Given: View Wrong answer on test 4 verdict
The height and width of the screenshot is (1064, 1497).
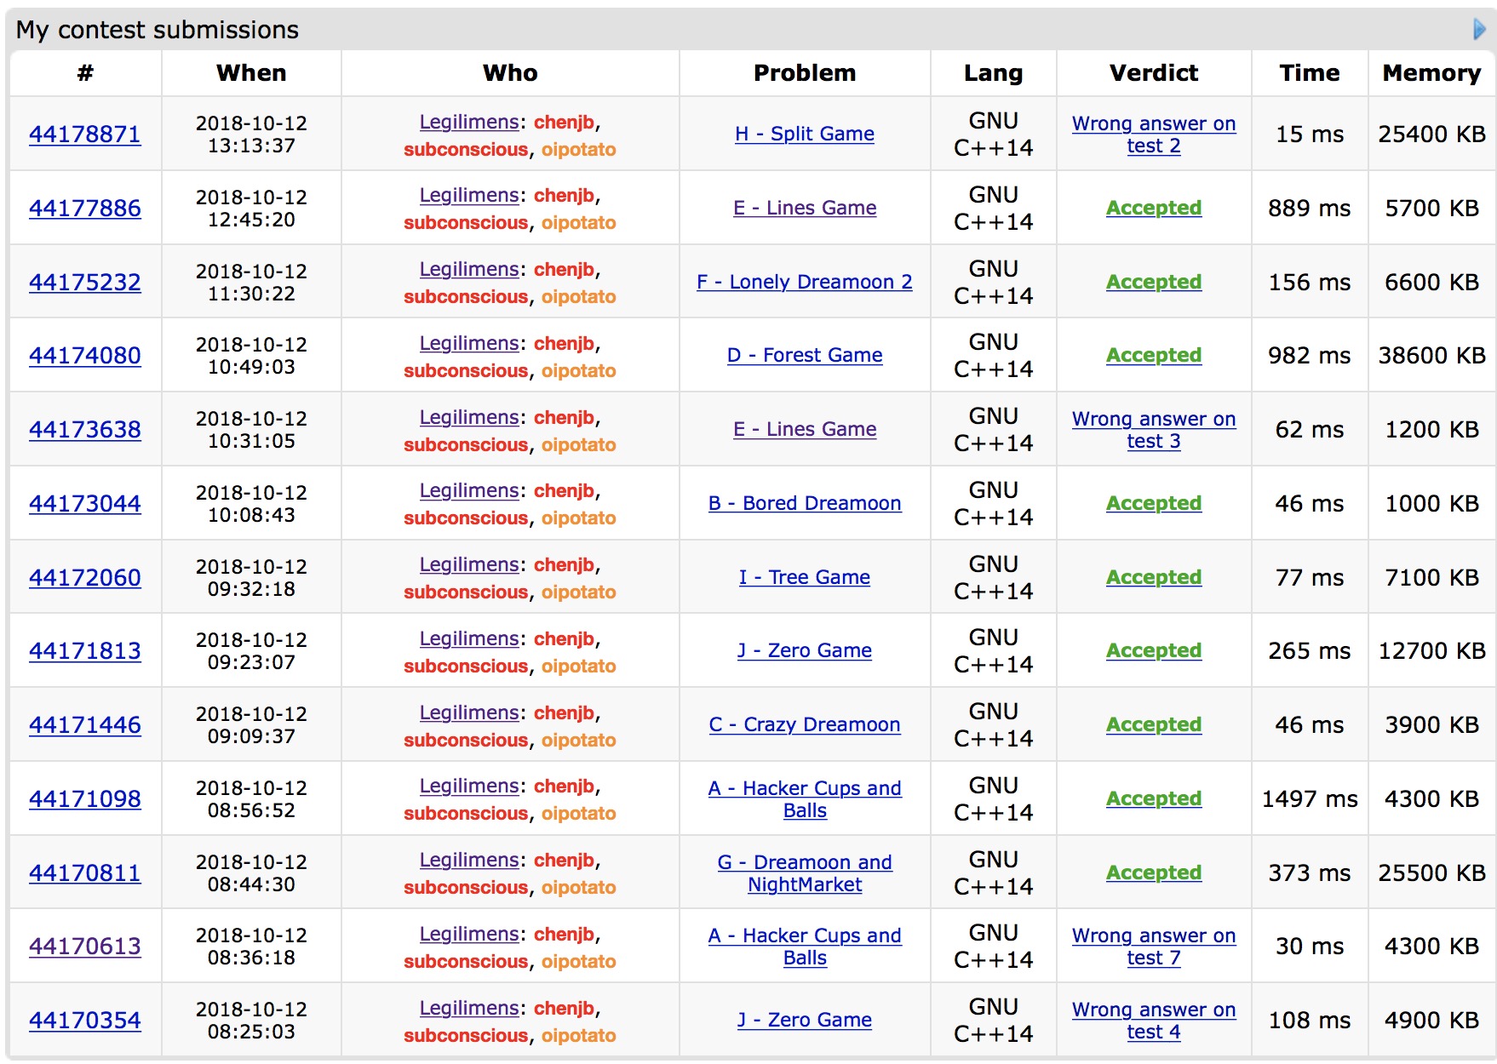Looking at the screenshot, I should point(1153,1021).
